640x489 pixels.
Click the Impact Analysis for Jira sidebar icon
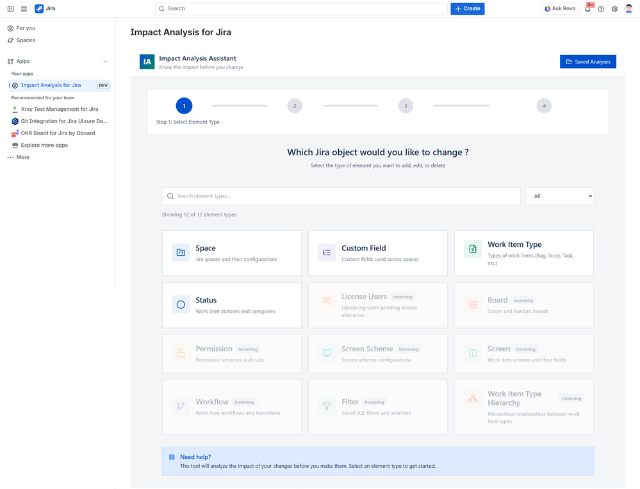click(x=14, y=85)
